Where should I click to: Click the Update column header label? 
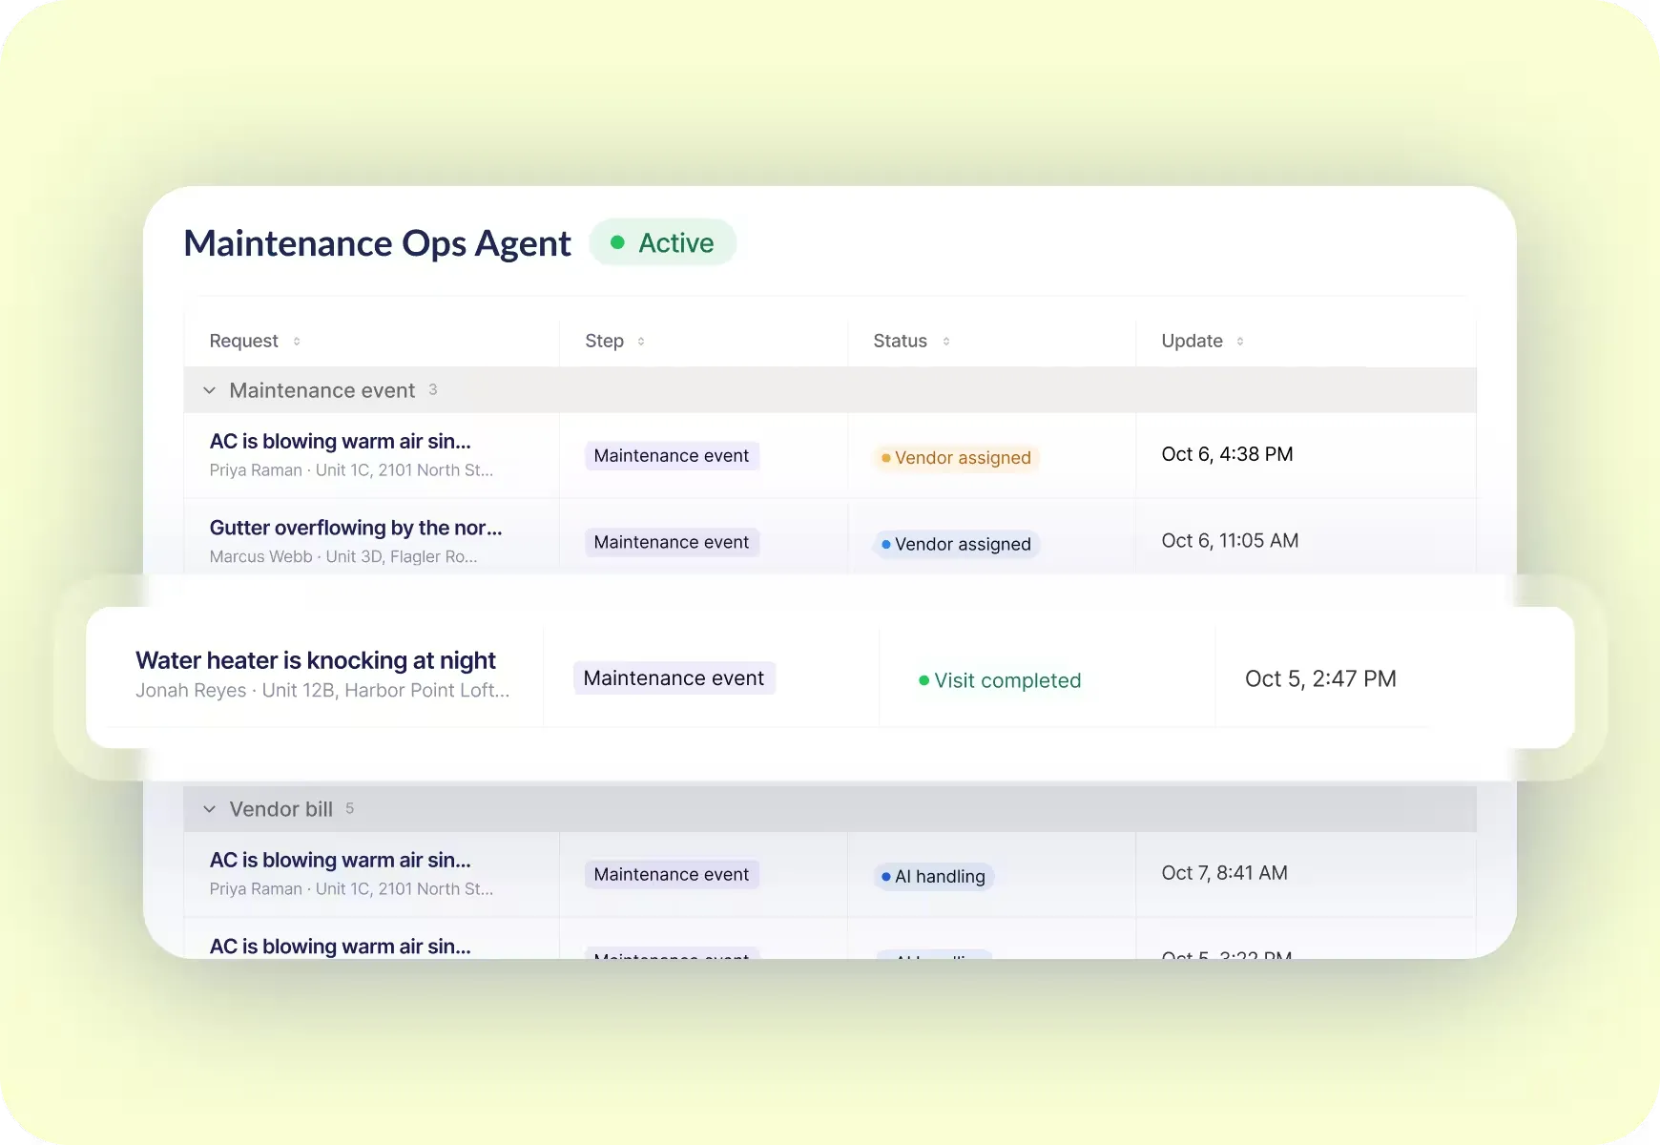point(1192,341)
